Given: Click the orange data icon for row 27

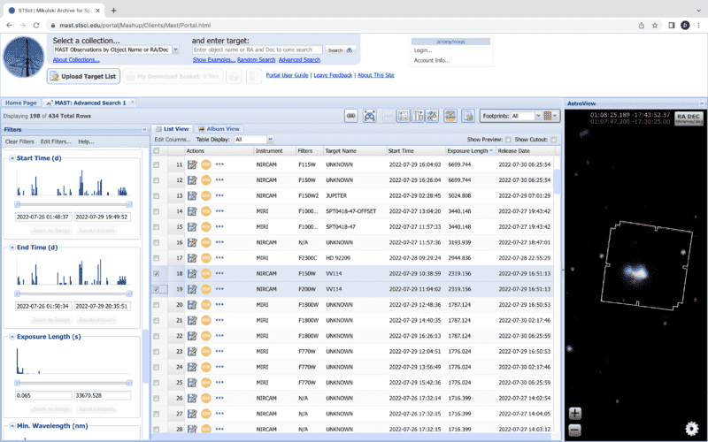Looking at the screenshot, I should click(x=206, y=414).
